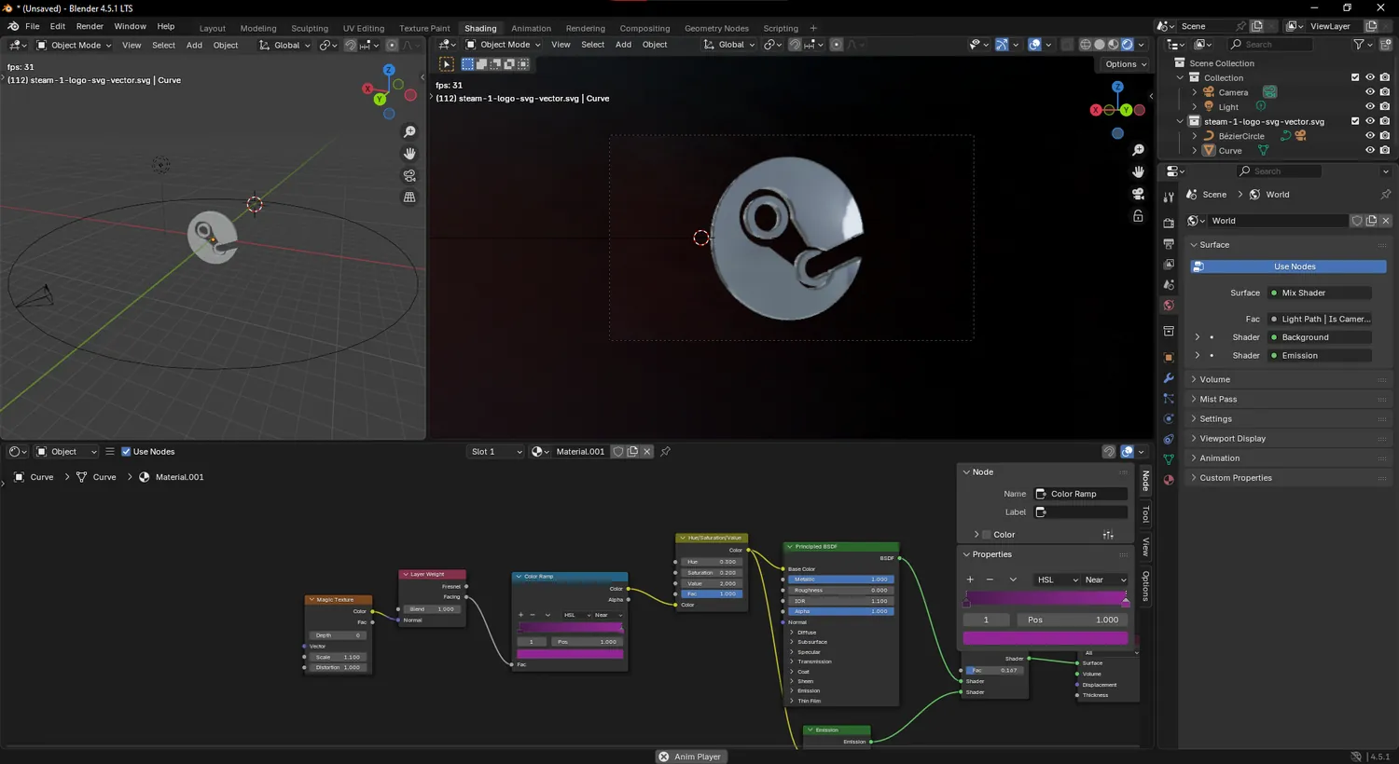Open the Slot 1 dropdown

tap(495, 452)
